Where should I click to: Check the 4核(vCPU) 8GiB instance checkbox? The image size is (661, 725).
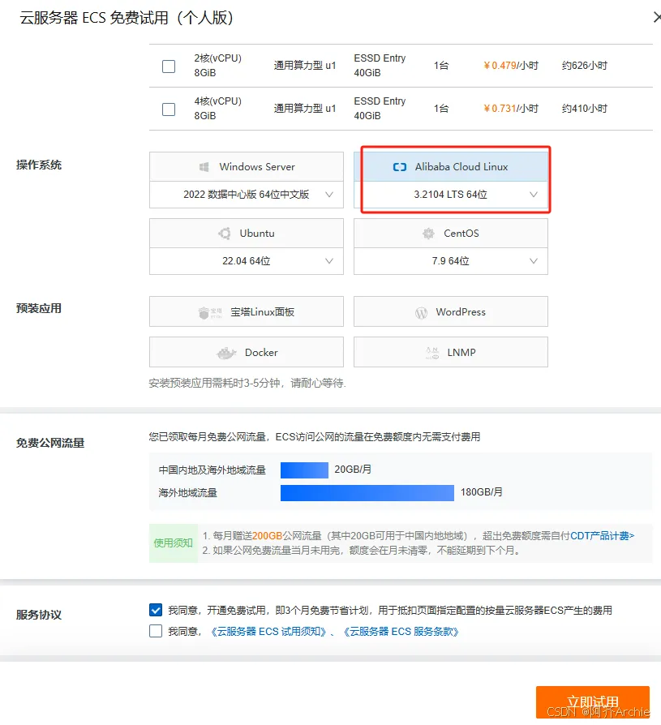pos(169,109)
